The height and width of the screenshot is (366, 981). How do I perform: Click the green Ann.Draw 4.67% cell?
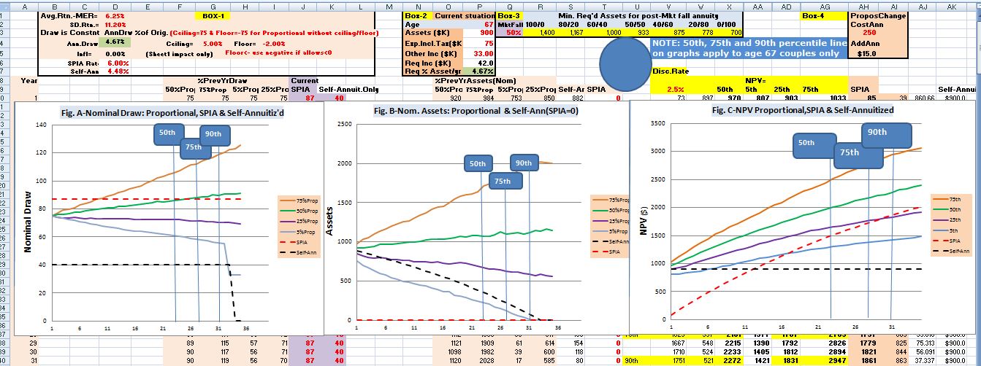point(113,44)
